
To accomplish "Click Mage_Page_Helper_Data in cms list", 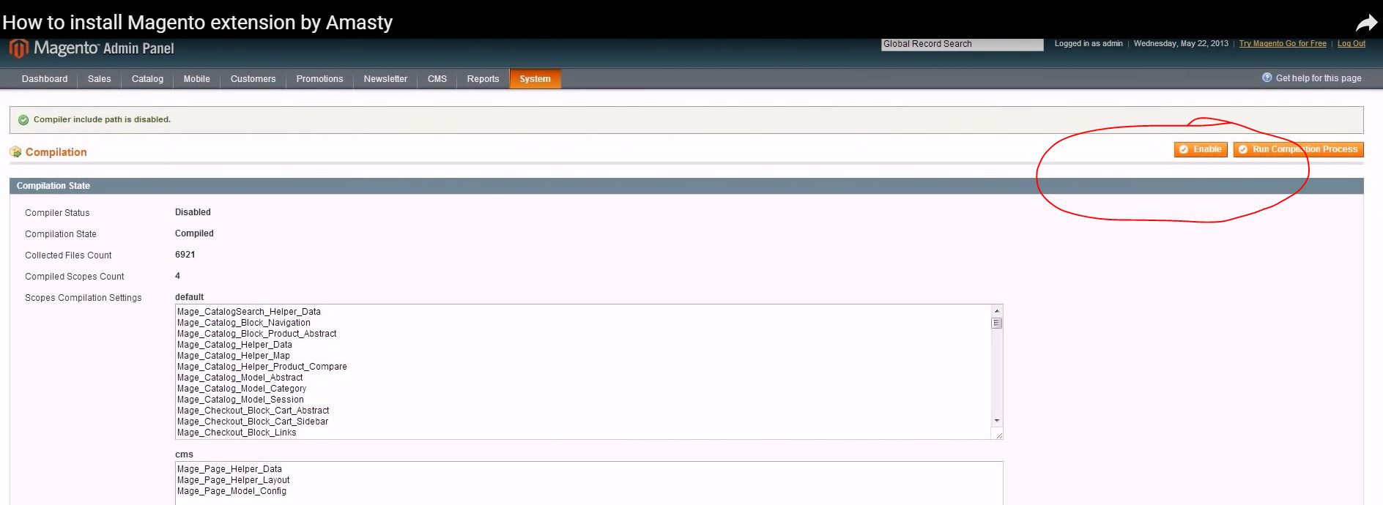I will tap(229, 469).
